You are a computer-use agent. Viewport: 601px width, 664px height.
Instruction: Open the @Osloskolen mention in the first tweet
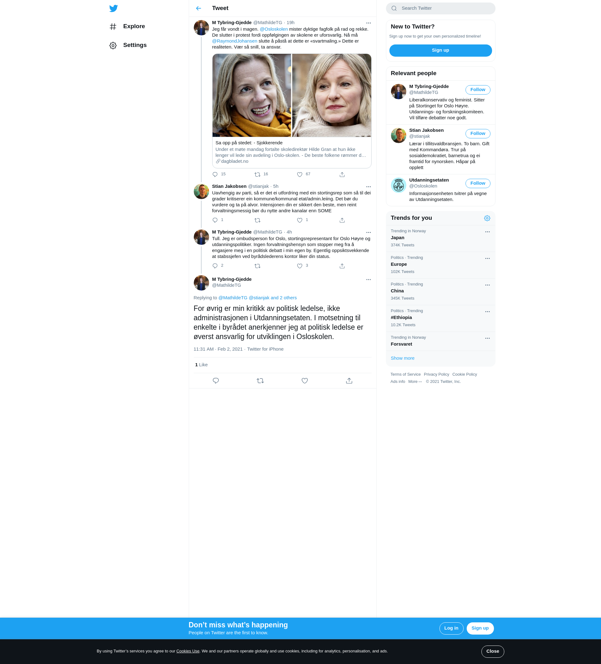tap(274, 29)
